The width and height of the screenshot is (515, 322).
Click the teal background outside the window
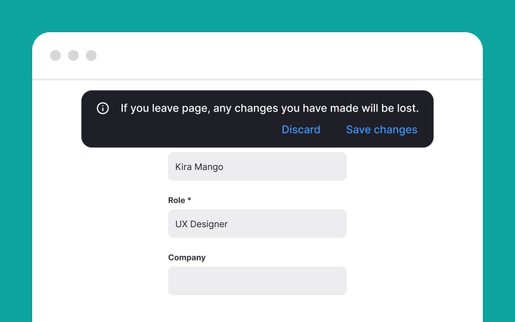pyautogui.click(x=257, y=15)
